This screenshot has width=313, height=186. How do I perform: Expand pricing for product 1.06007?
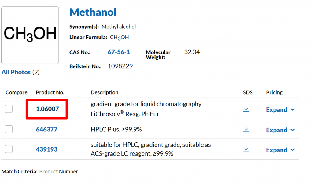280,110
